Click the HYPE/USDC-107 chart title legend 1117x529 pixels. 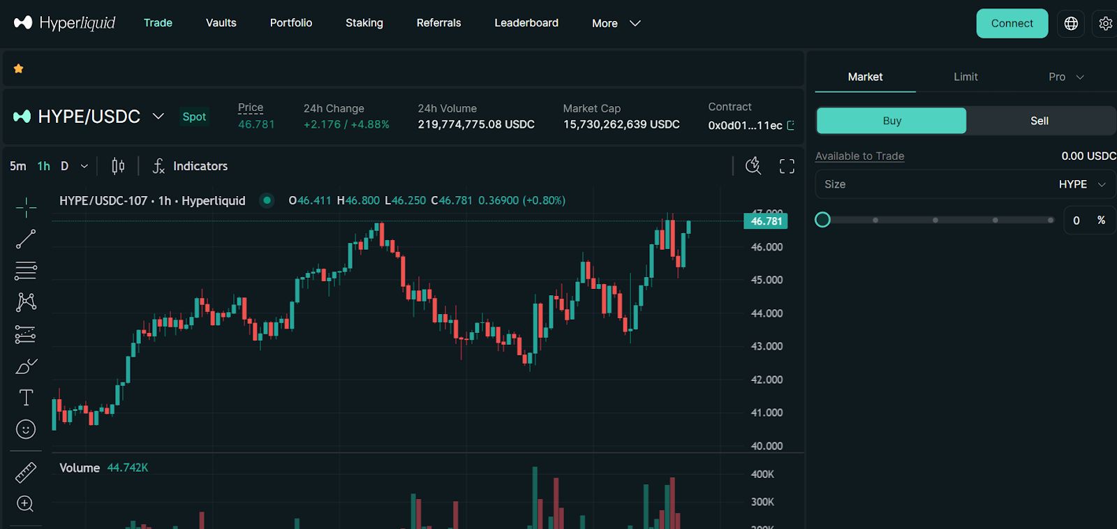click(152, 201)
